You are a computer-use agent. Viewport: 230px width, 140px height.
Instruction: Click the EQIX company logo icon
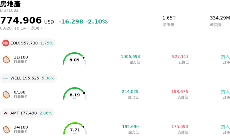tap(6, 43)
